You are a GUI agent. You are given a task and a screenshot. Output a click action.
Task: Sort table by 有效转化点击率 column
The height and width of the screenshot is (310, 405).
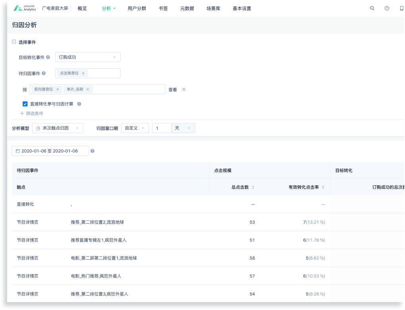323,187
